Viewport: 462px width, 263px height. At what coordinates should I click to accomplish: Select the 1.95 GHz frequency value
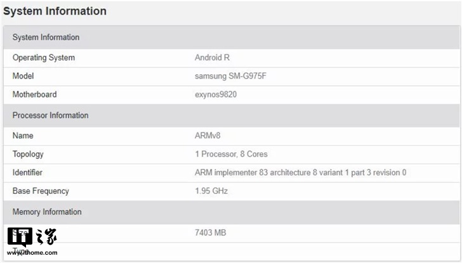[211, 191]
